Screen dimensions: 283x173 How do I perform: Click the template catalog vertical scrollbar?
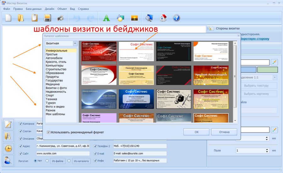tap(235, 76)
